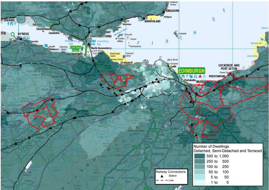The image size is (269, 190).
Task: Click the PENICUIK town label
Action: coord(158,154)
